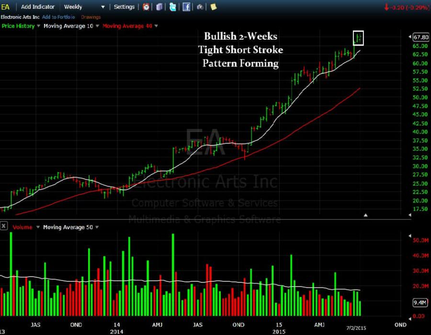Click the 2014 year label on the time axis
The height and width of the screenshot is (335, 431).
pos(116,332)
